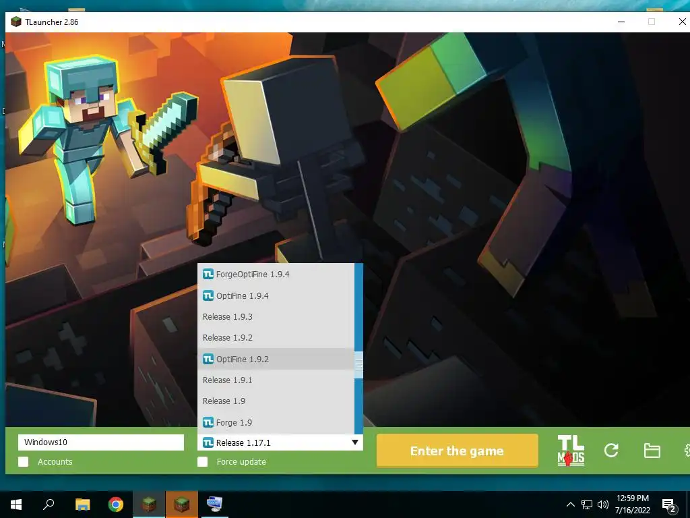Enable the Force update checkbox
690x518 pixels.
(202, 461)
